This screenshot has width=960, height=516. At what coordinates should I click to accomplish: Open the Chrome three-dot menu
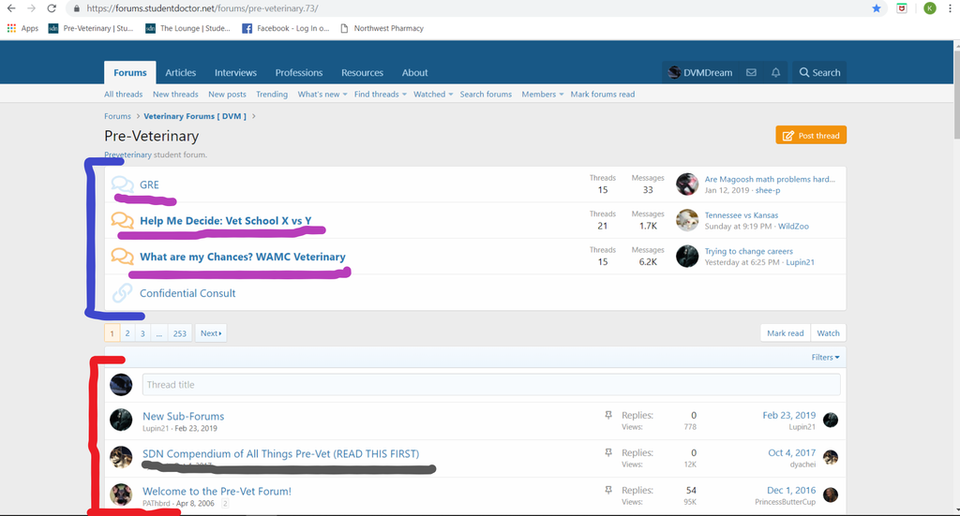[949, 8]
